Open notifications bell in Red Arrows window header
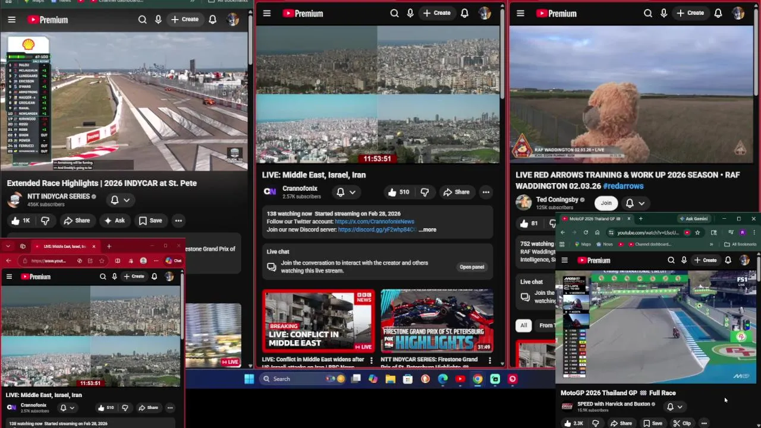761x428 pixels. pyautogui.click(x=718, y=13)
